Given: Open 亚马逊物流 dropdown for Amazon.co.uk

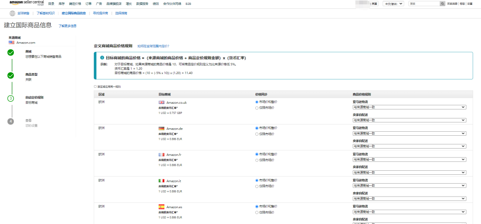Looking at the screenshot, I should point(410,107).
